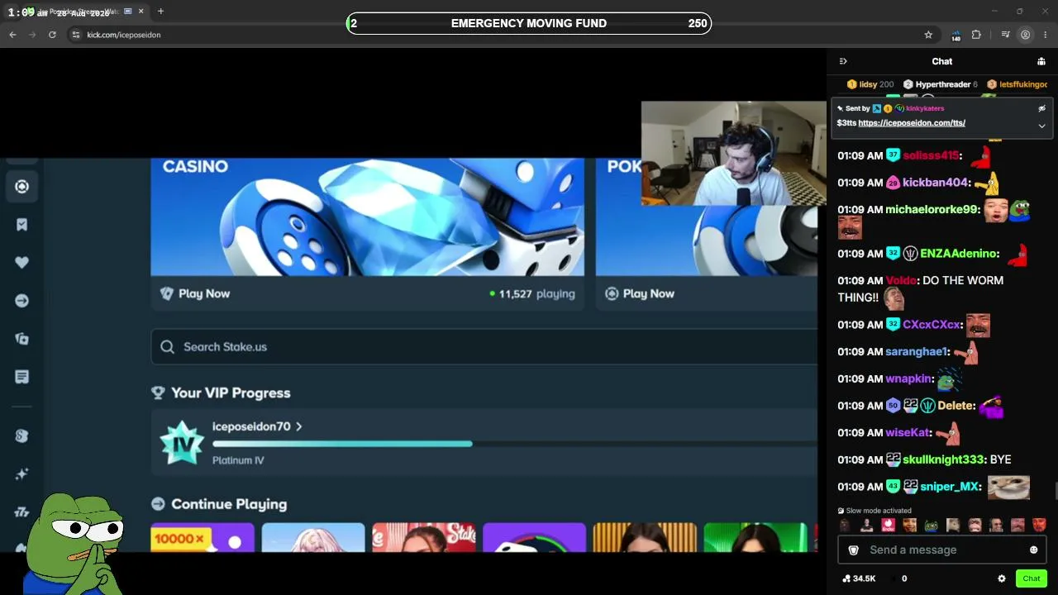Screen dimensions: 1058x595
Task: Pick the last red-faced quick emote
Action: click(x=1039, y=525)
